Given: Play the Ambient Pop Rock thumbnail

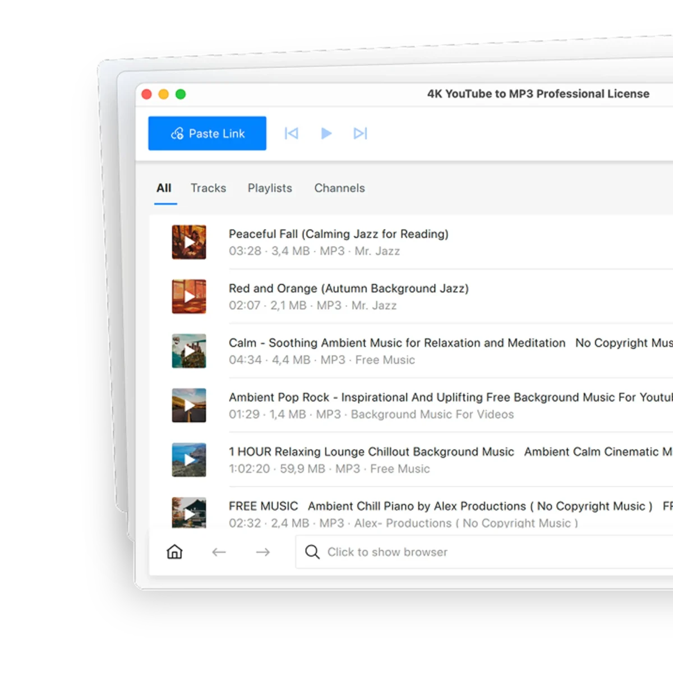Looking at the screenshot, I should click(189, 405).
